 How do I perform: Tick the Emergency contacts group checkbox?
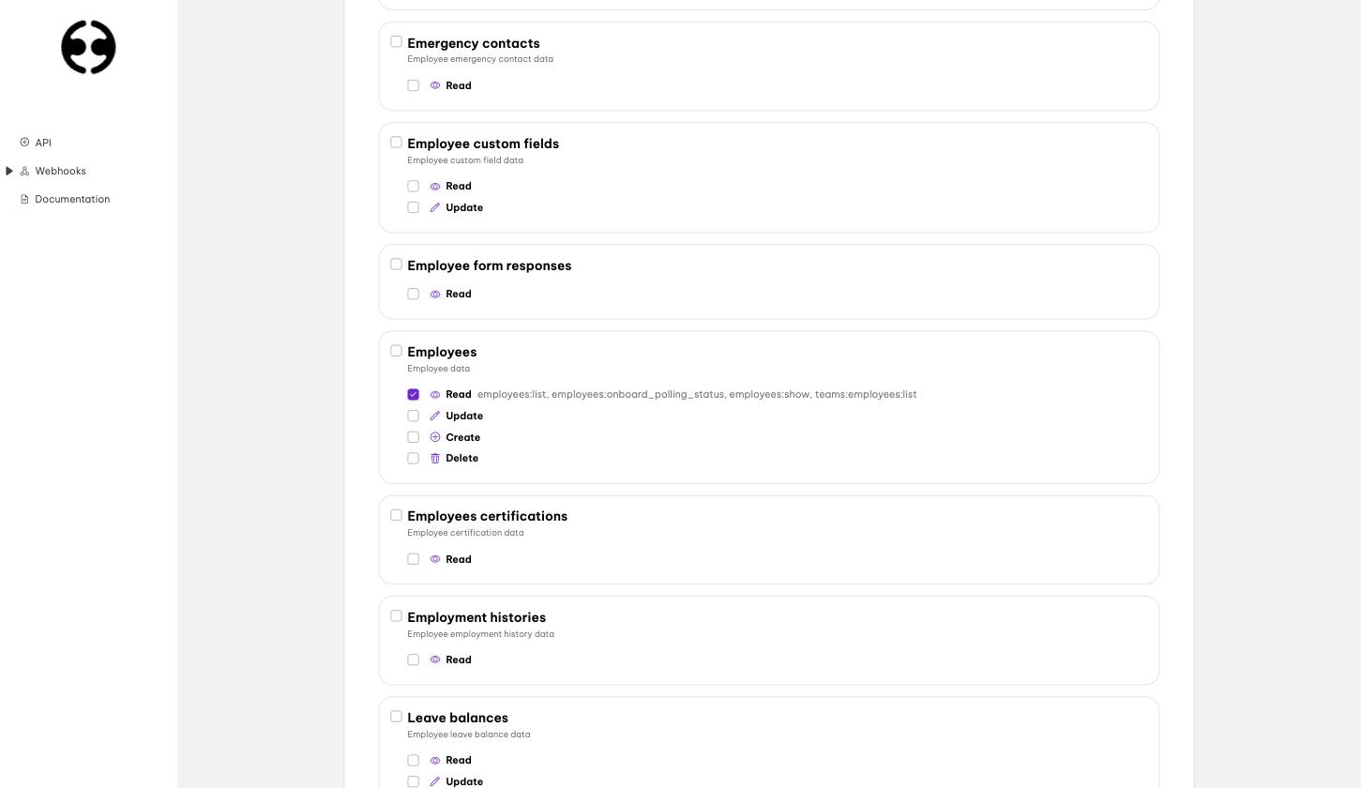(x=396, y=41)
